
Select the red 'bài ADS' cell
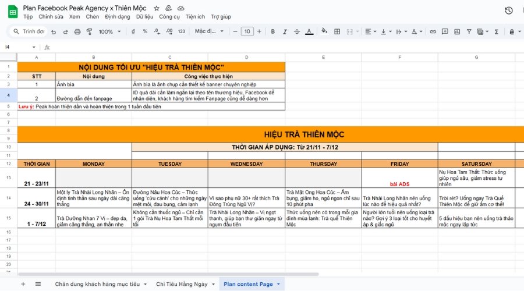(x=399, y=184)
